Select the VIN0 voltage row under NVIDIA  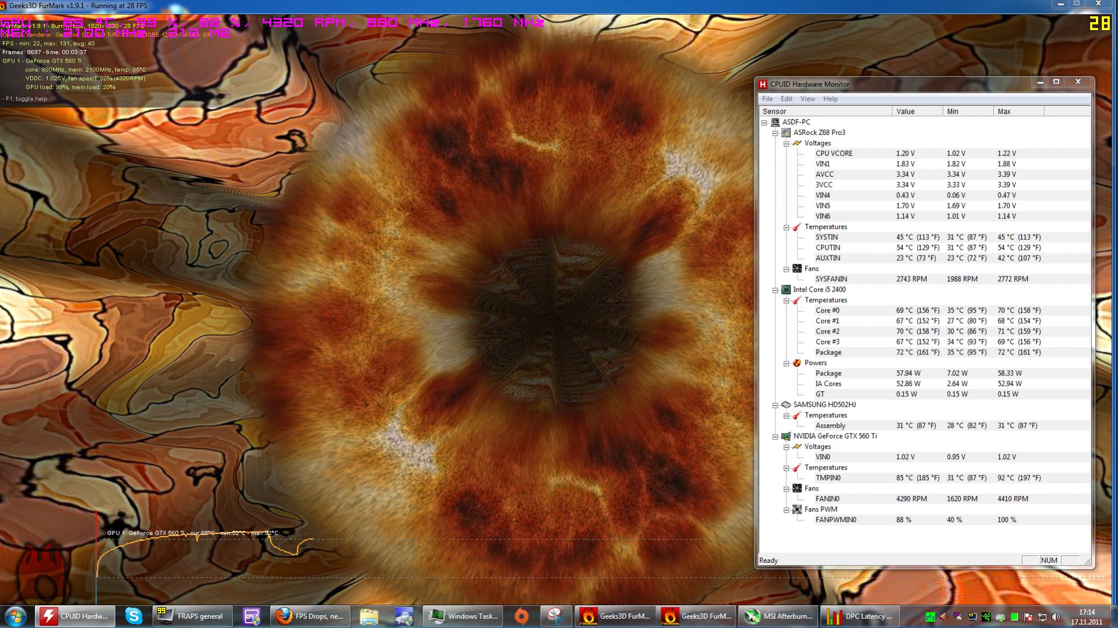click(951, 457)
